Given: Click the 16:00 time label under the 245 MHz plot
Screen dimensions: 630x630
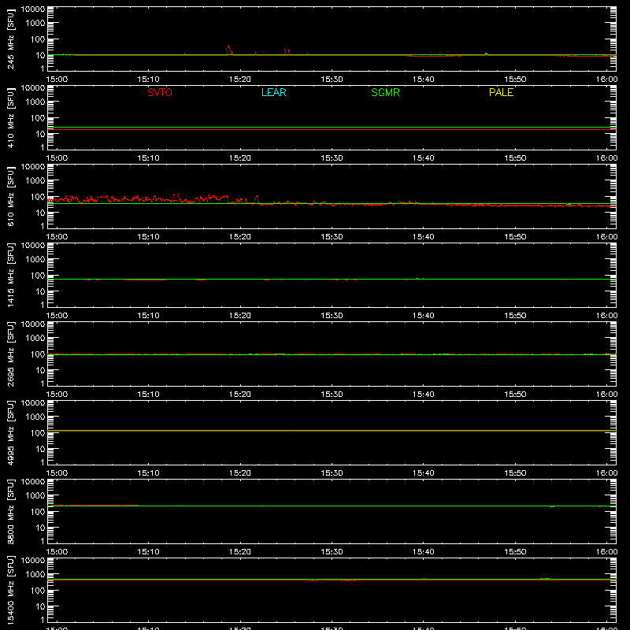Looking at the screenshot, I should click(x=606, y=80).
